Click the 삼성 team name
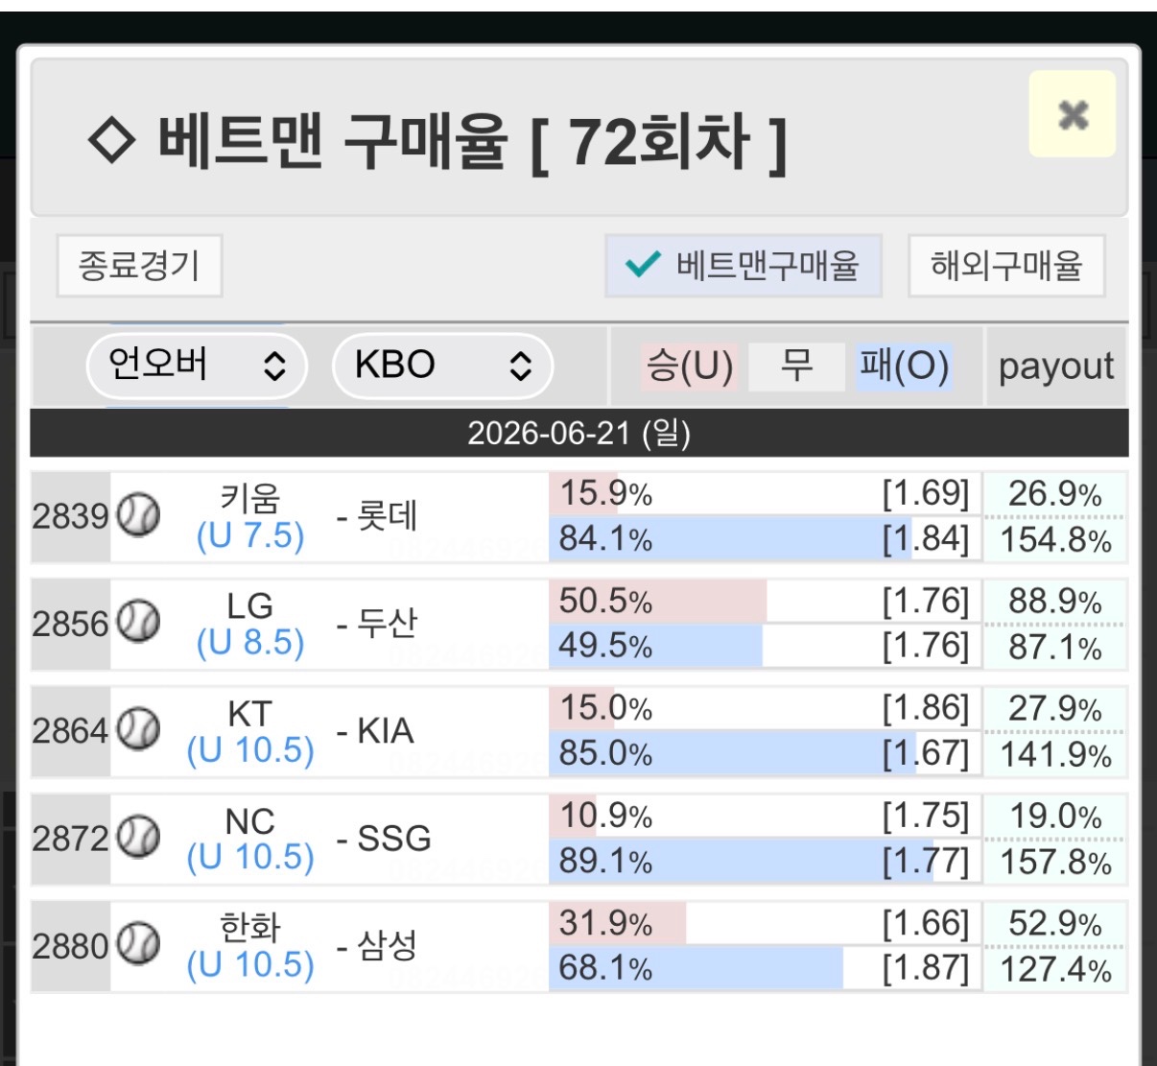Image resolution: width=1157 pixels, height=1066 pixels. pos(387,946)
